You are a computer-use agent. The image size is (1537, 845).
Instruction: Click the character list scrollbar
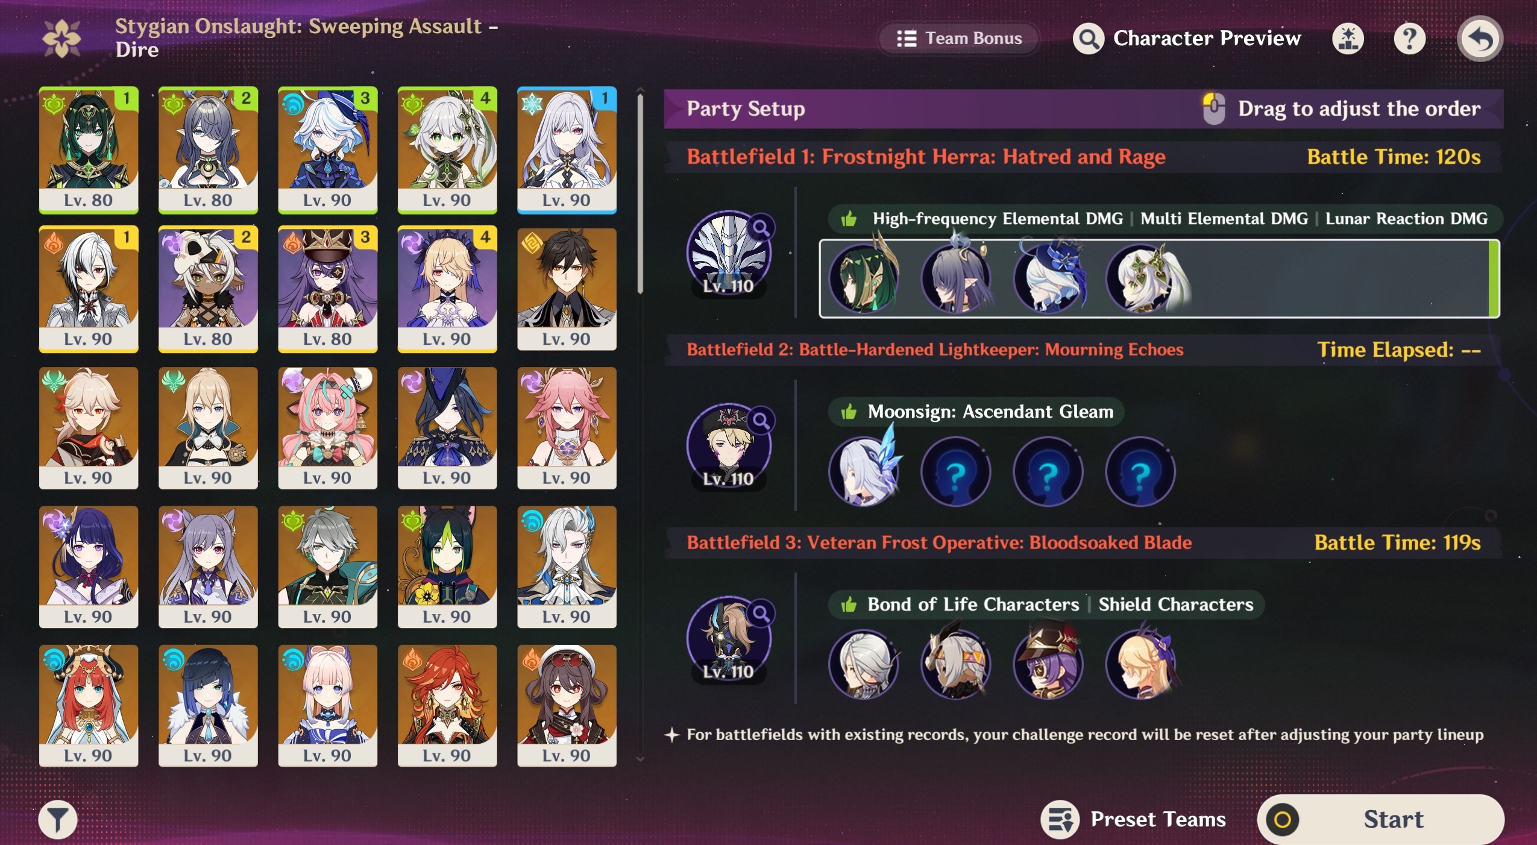tap(640, 193)
